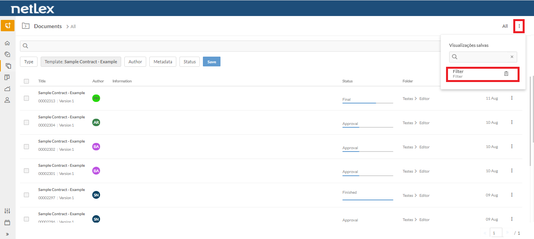The image size is (534, 239).
Task: Toggle the select-all checkbox in table header
Action: (x=26, y=81)
